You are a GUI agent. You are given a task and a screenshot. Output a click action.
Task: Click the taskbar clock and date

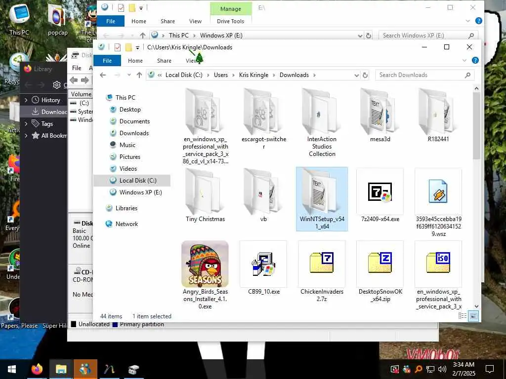tap(464, 369)
